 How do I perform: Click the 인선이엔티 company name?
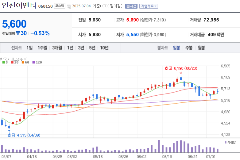pos(19,5)
